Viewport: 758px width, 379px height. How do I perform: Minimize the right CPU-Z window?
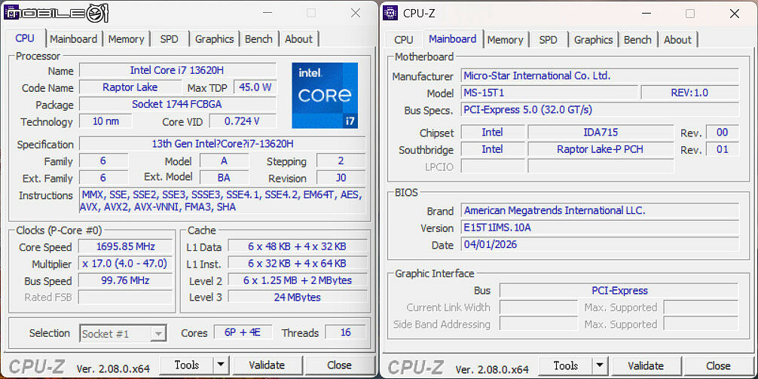pyautogui.click(x=646, y=14)
